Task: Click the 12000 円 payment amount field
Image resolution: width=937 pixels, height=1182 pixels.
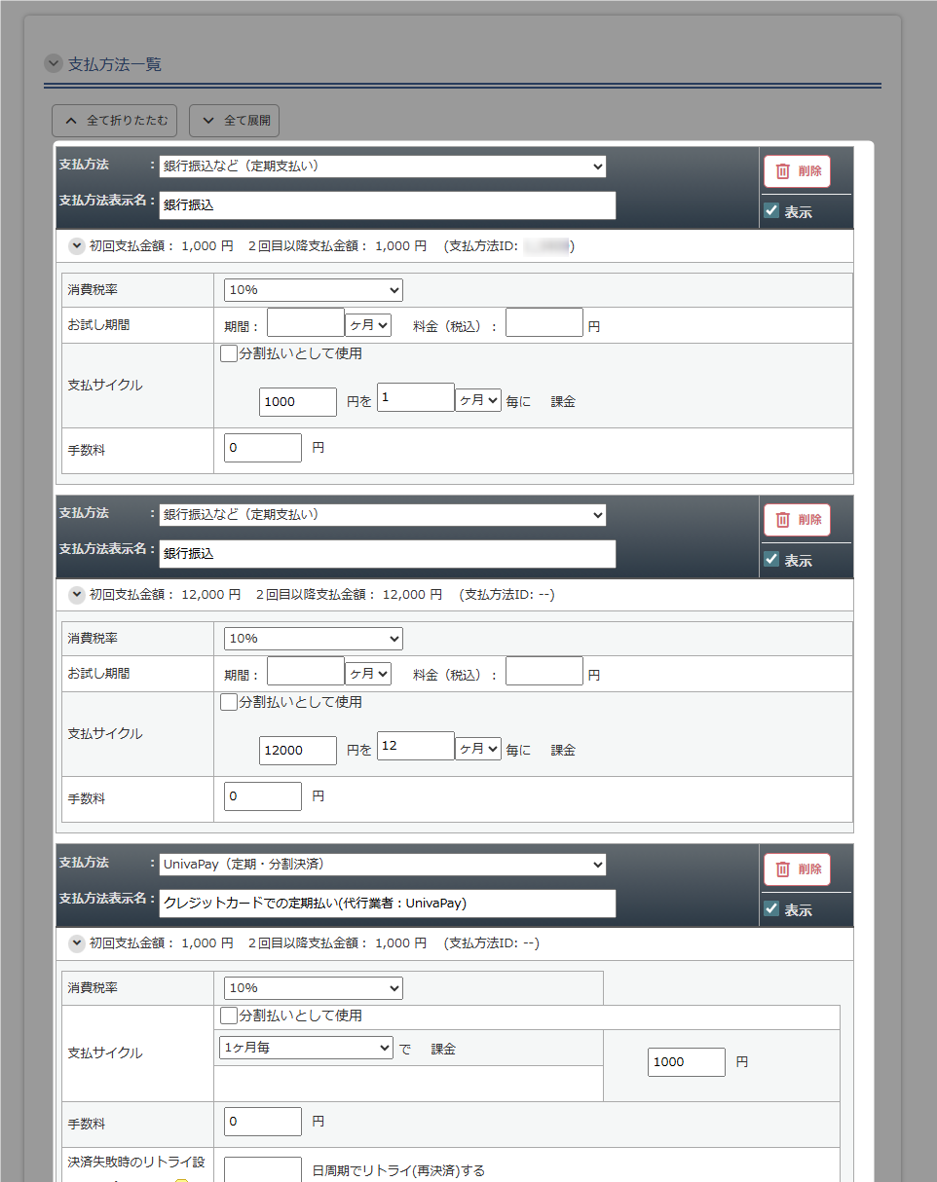Action: (x=297, y=750)
